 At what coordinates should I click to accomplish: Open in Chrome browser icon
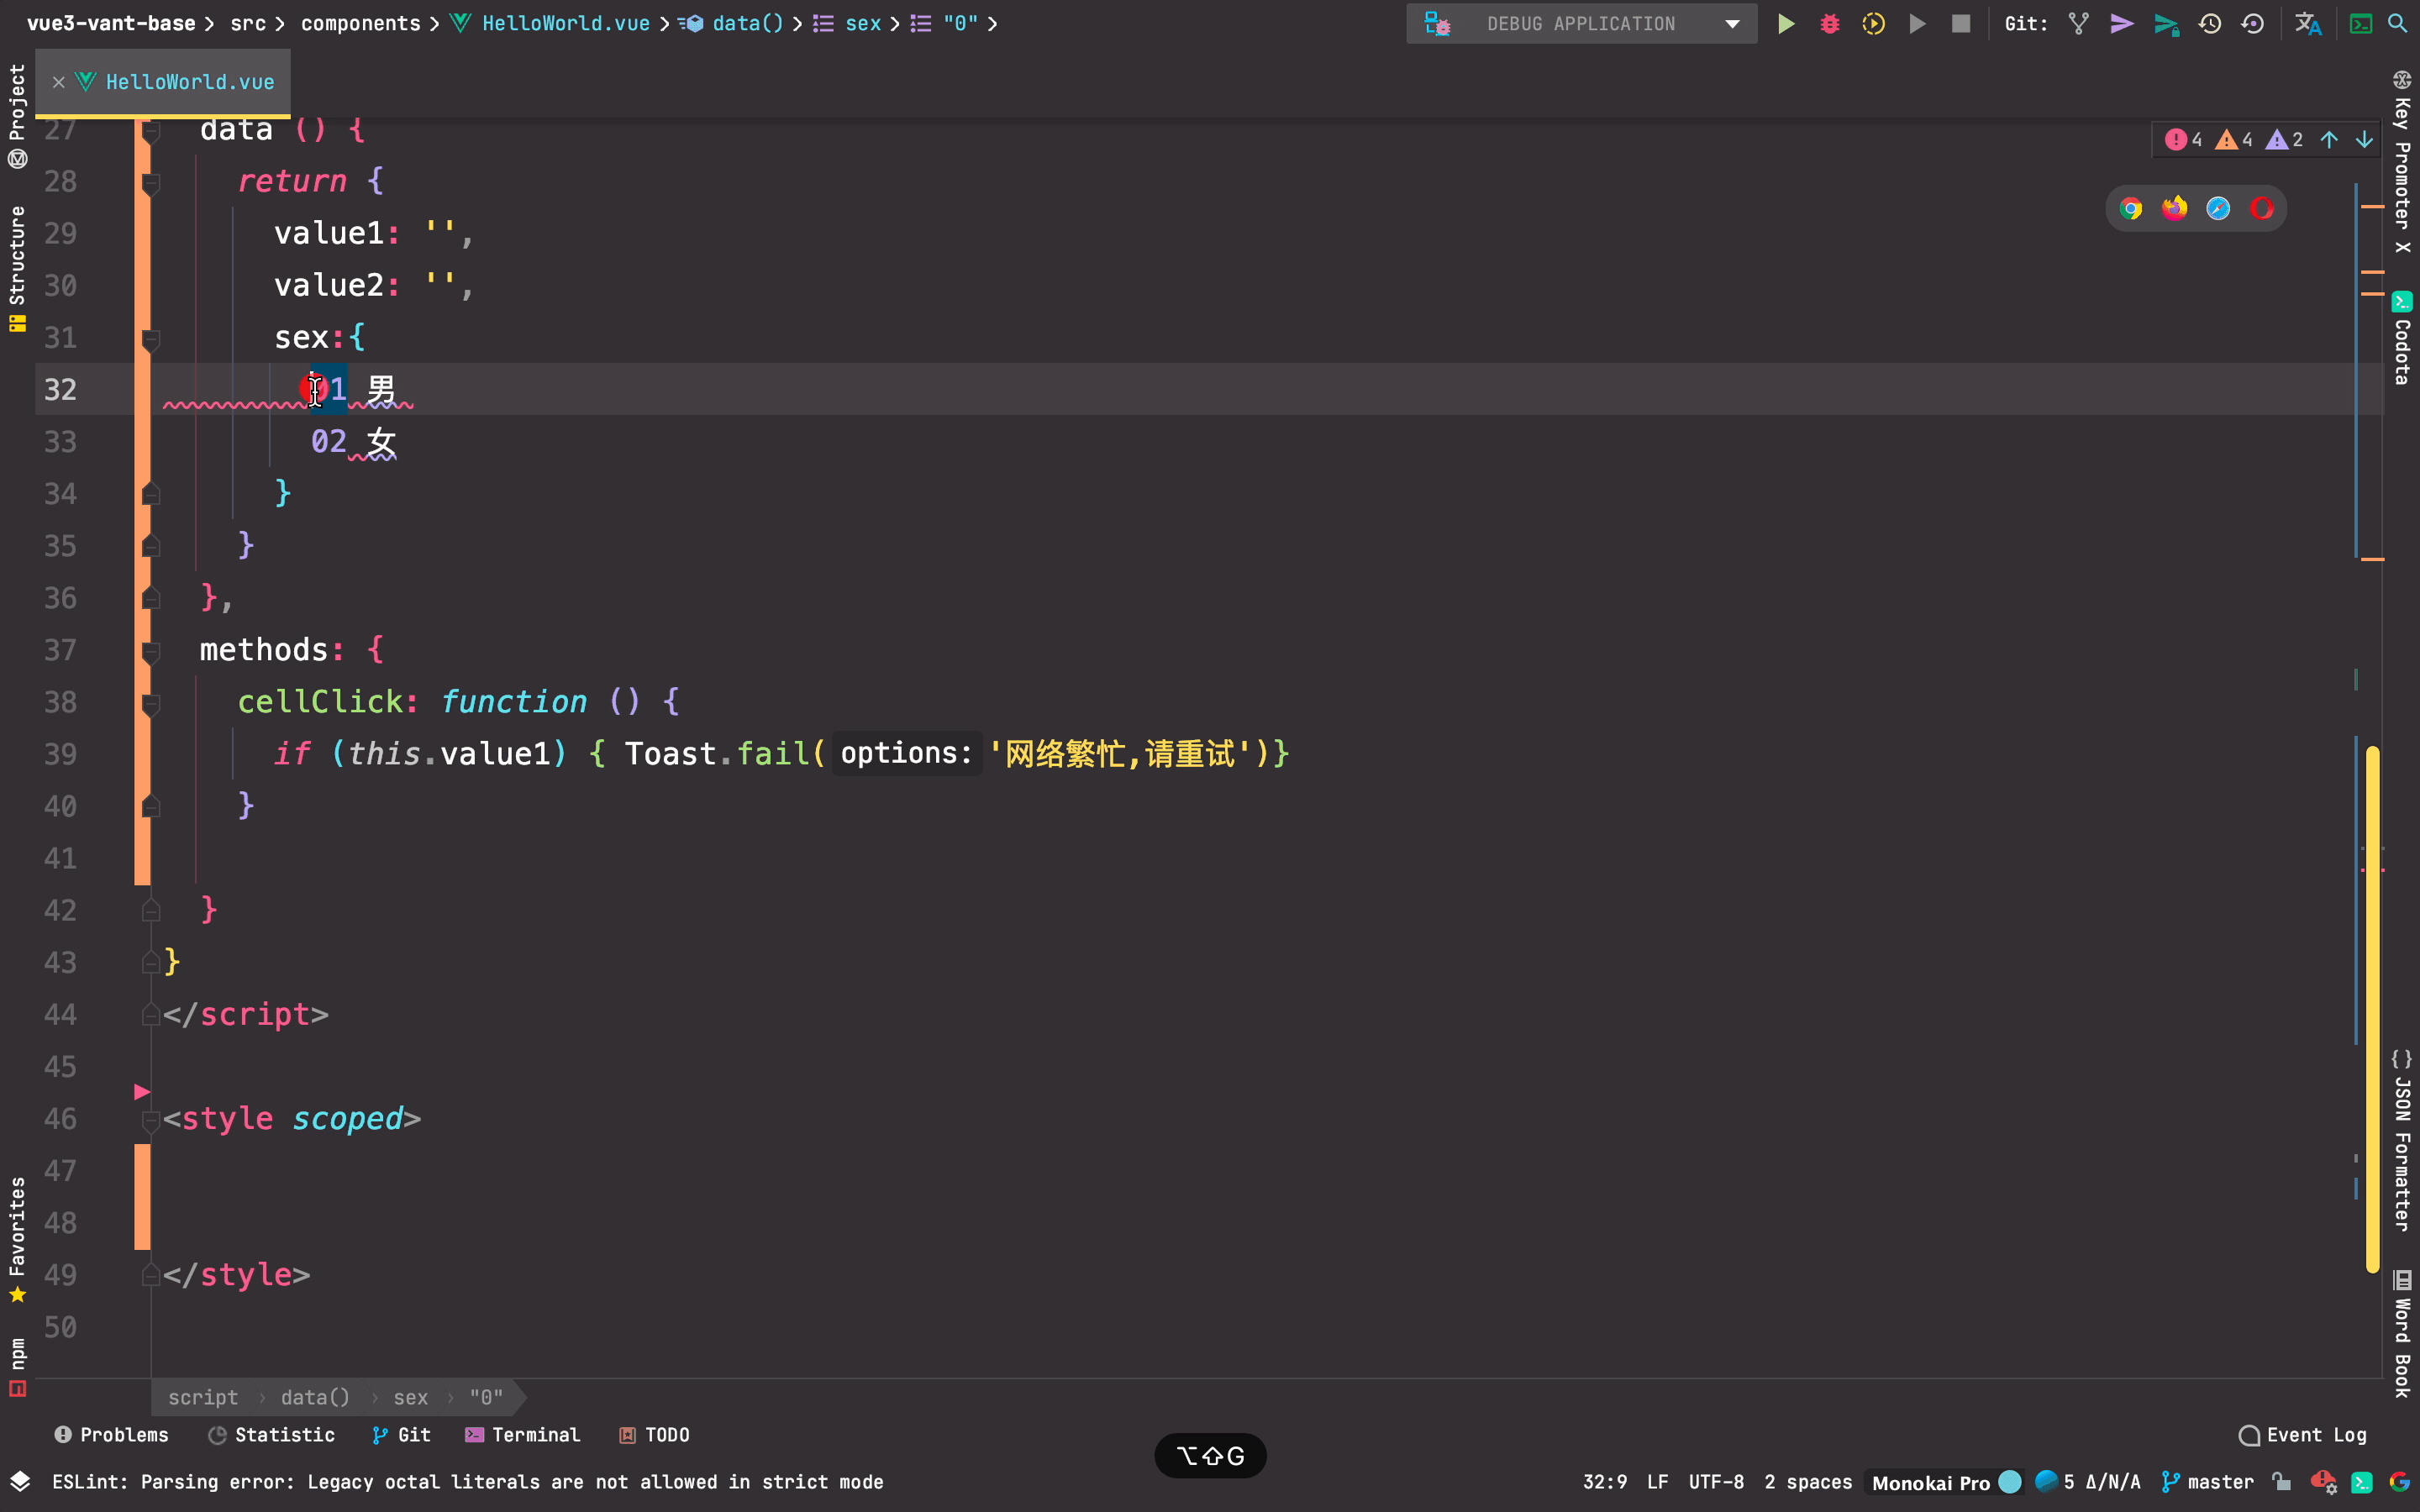coord(2130,209)
